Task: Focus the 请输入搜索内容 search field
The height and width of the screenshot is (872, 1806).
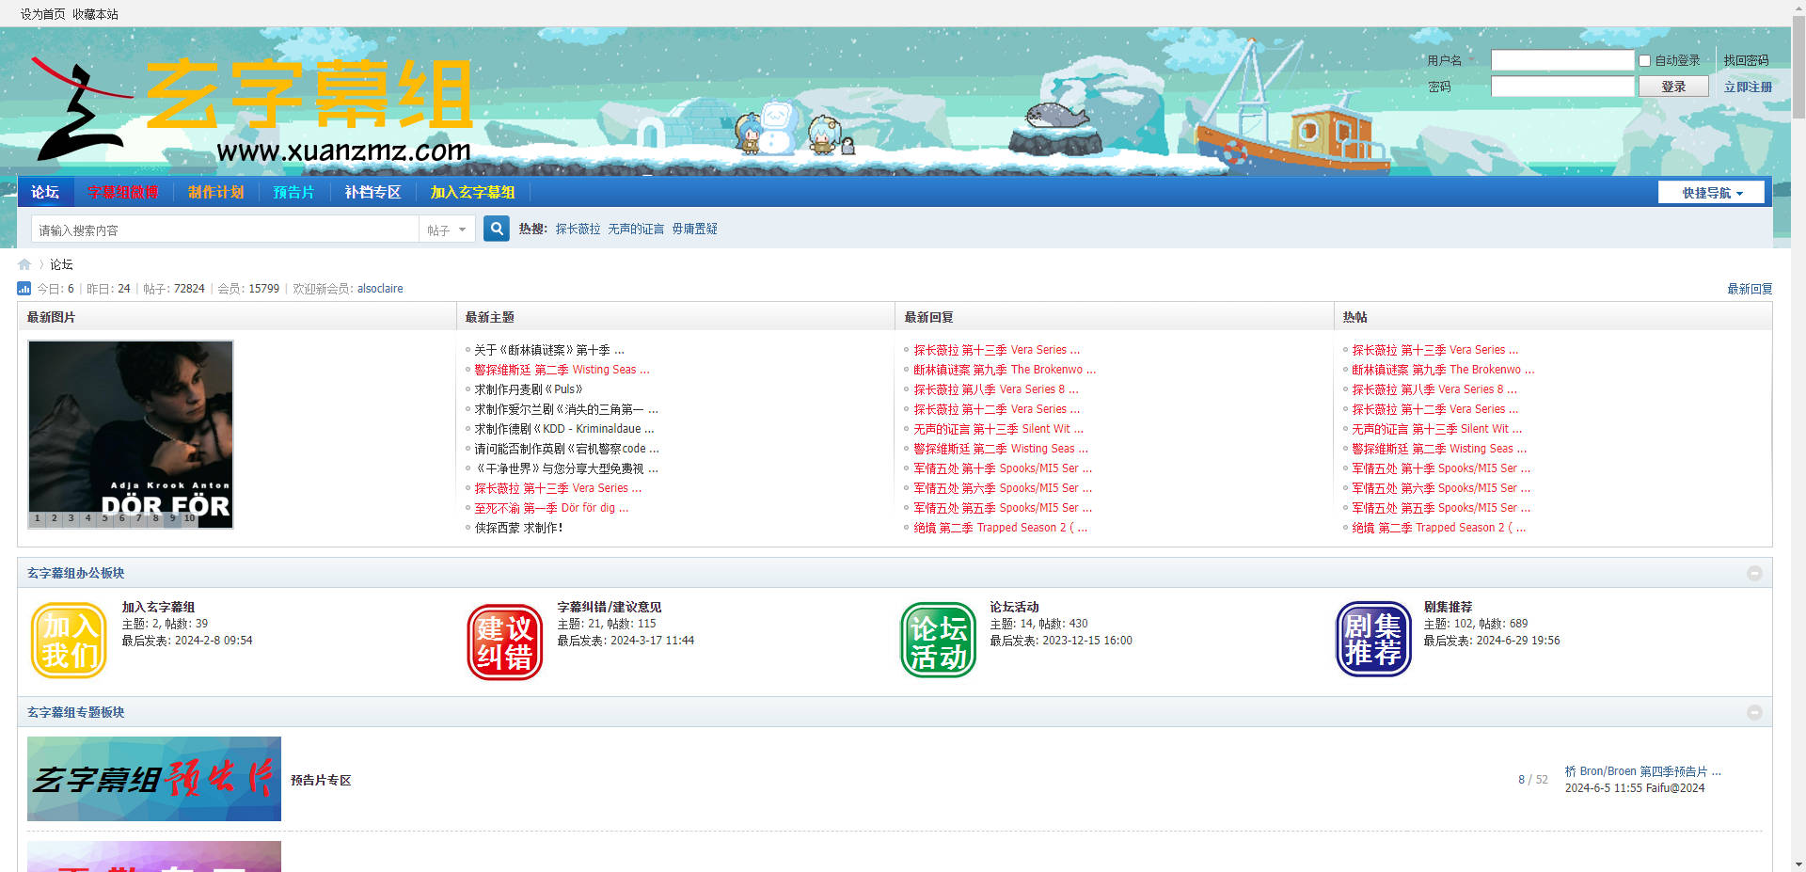Action: (226, 230)
